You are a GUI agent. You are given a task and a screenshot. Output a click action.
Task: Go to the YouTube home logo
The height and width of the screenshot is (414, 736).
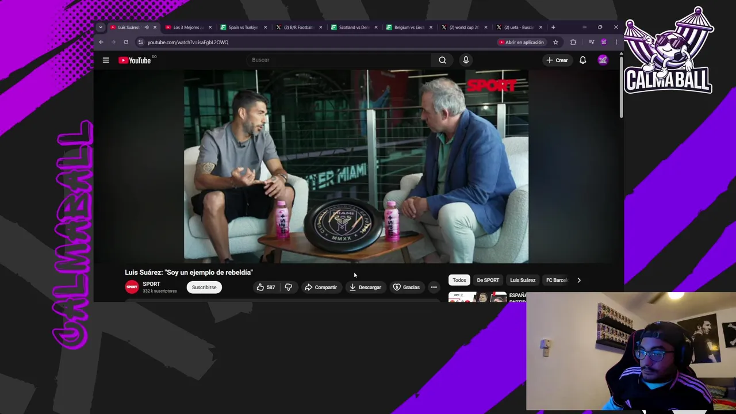point(135,60)
